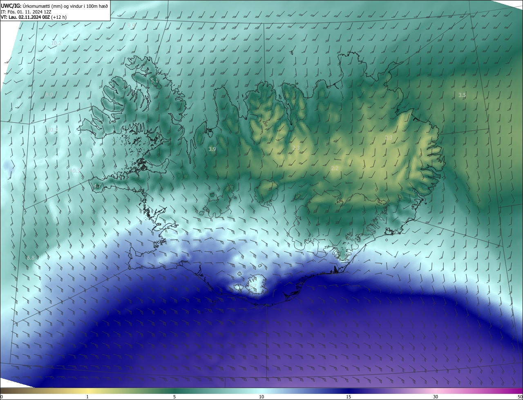Click the 9.9 value label on the map

click(131, 26)
